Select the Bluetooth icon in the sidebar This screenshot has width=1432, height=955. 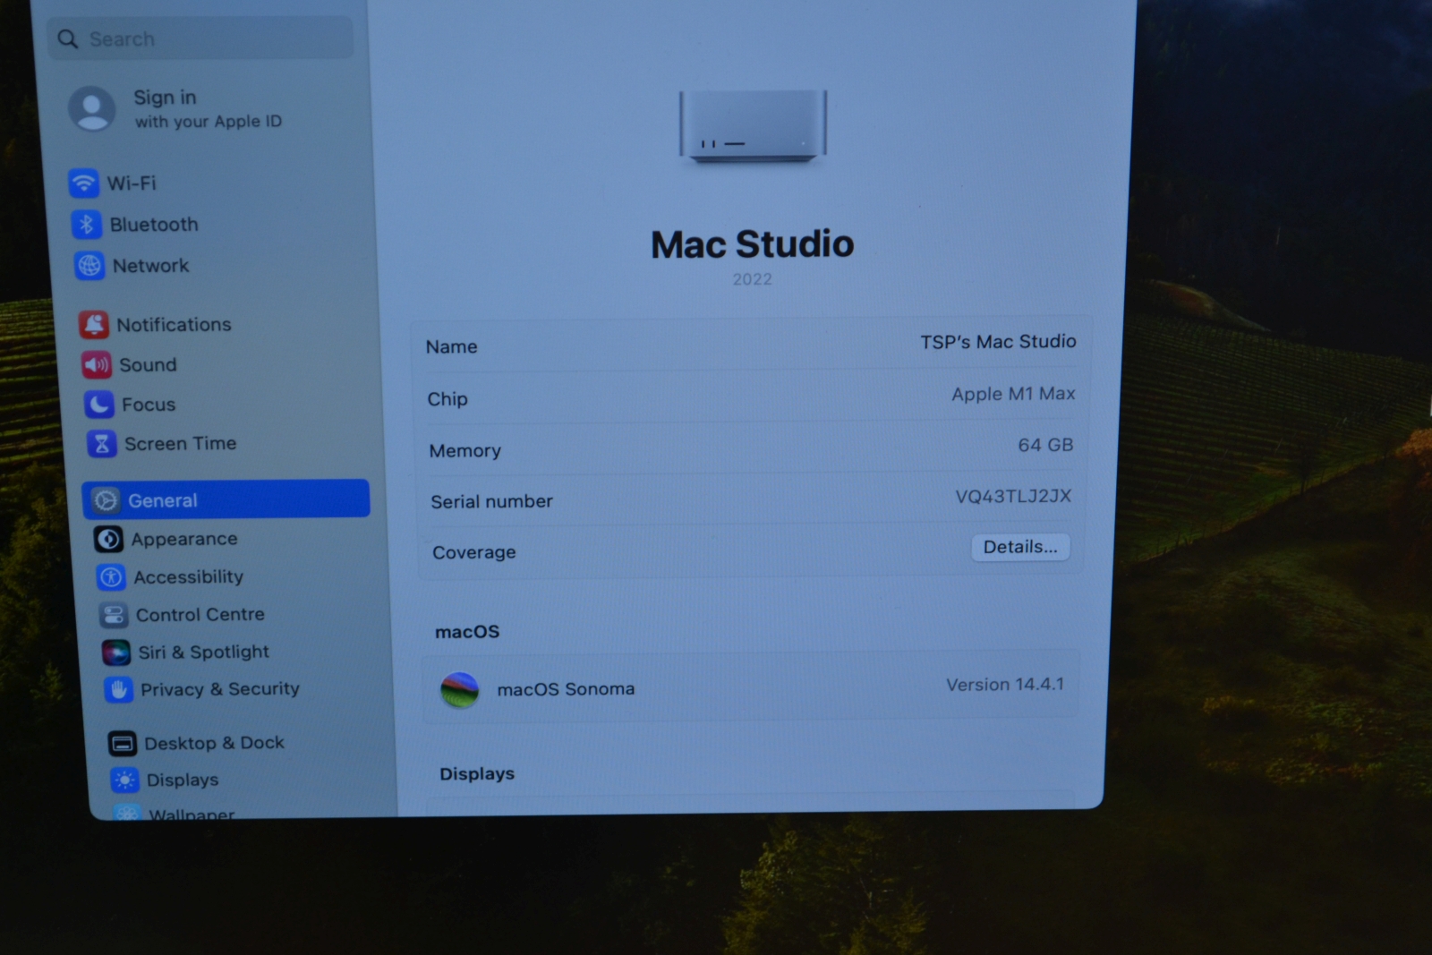(89, 225)
